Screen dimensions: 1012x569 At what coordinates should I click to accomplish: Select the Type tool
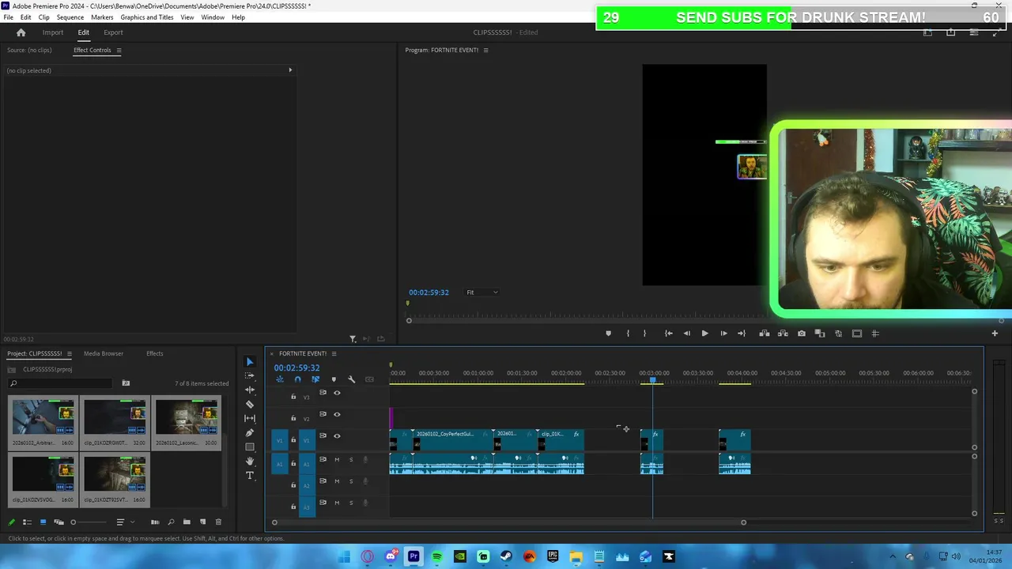250,476
